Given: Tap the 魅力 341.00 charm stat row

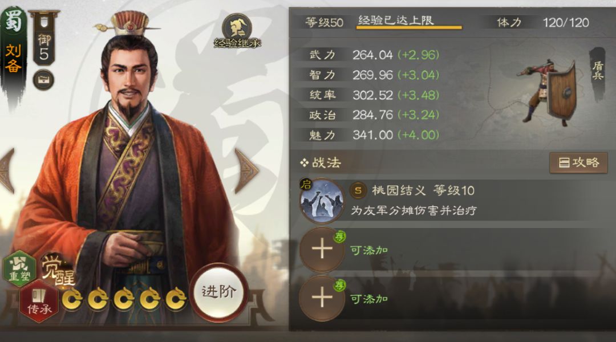Looking at the screenshot, I should pyautogui.click(x=373, y=135).
